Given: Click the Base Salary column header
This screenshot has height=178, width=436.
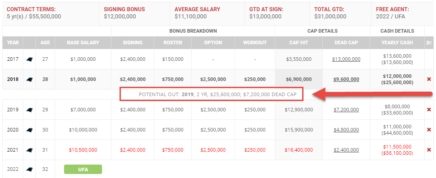Looking at the screenshot, I should click(83, 43).
